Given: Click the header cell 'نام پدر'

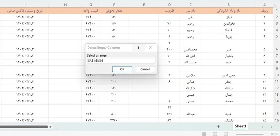Looking at the screenshot, I should coord(190,11).
